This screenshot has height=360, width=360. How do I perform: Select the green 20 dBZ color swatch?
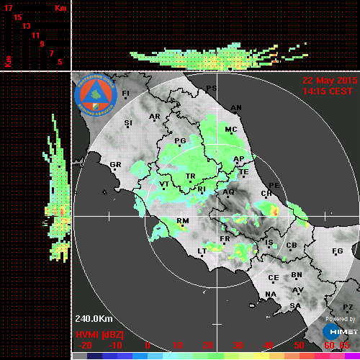pyautogui.click(x=208, y=356)
